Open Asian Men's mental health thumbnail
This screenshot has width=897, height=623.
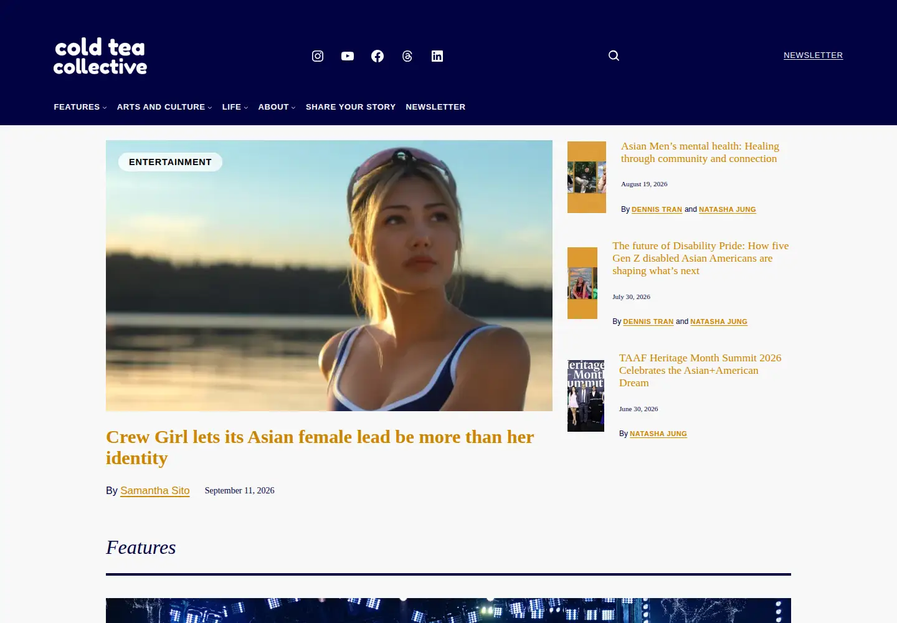tap(587, 177)
